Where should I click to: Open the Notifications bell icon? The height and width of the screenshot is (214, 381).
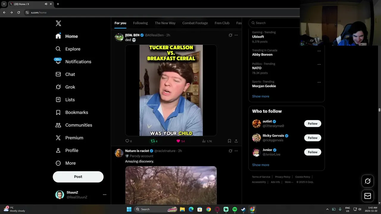(x=58, y=62)
